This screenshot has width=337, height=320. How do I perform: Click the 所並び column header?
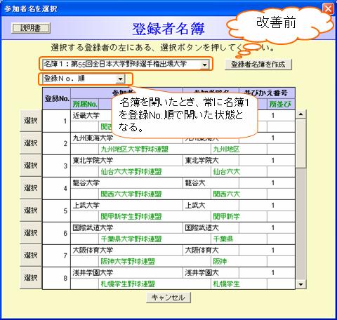pyautogui.click(x=281, y=105)
